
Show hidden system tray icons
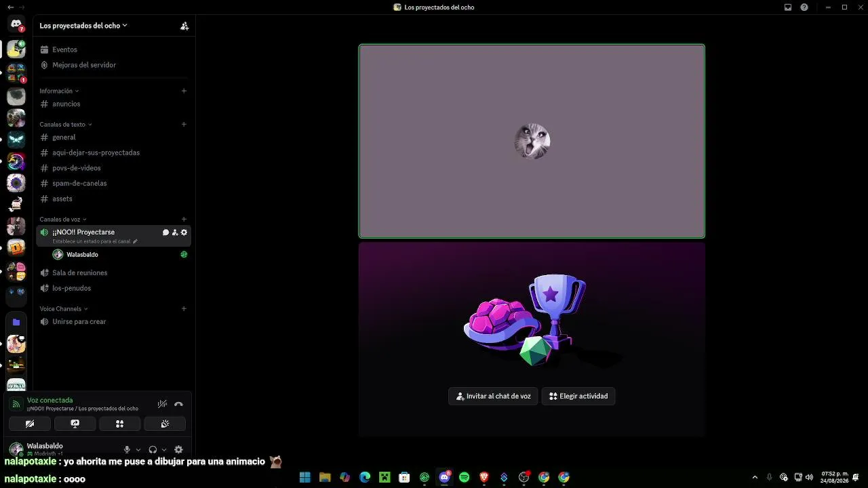click(x=755, y=477)
